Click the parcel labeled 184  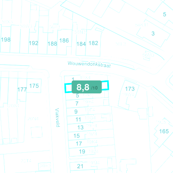81,44
